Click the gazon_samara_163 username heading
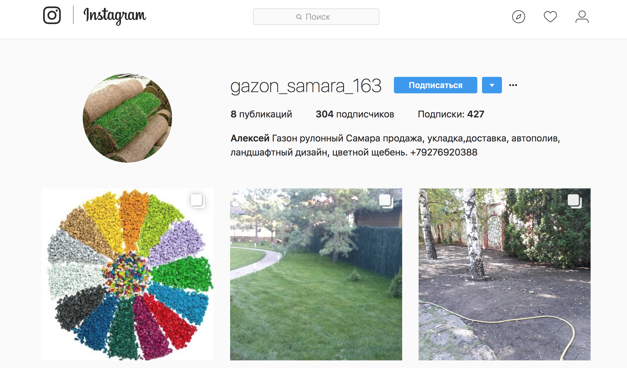 pos(306,86)
